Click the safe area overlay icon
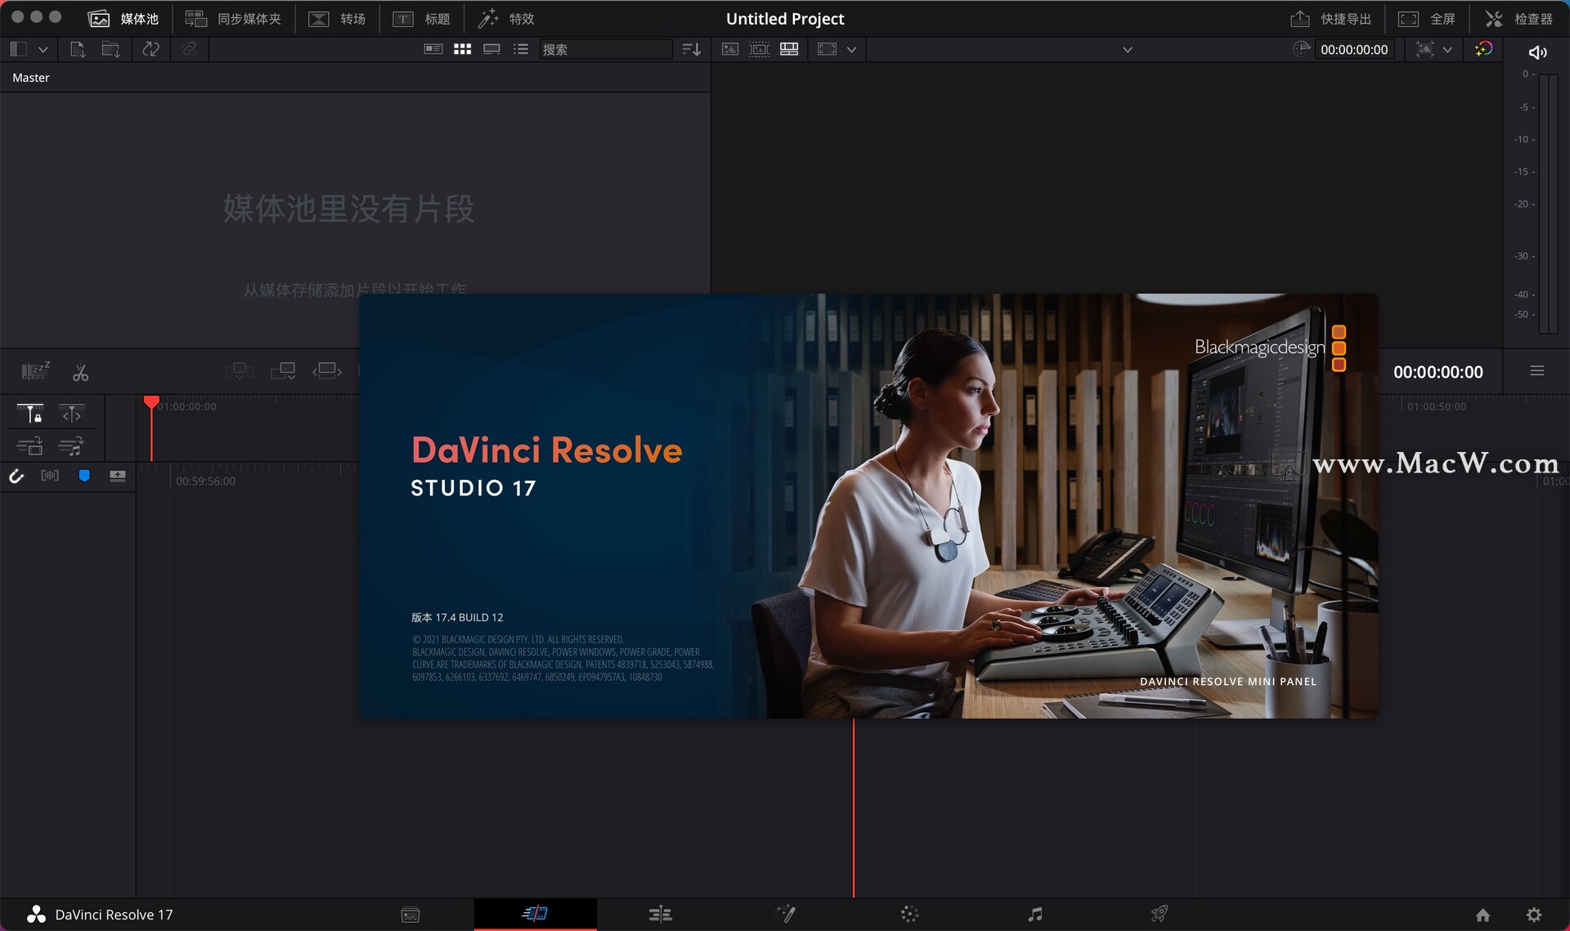This screenshot has height=931, width=1570. point(827,49)
